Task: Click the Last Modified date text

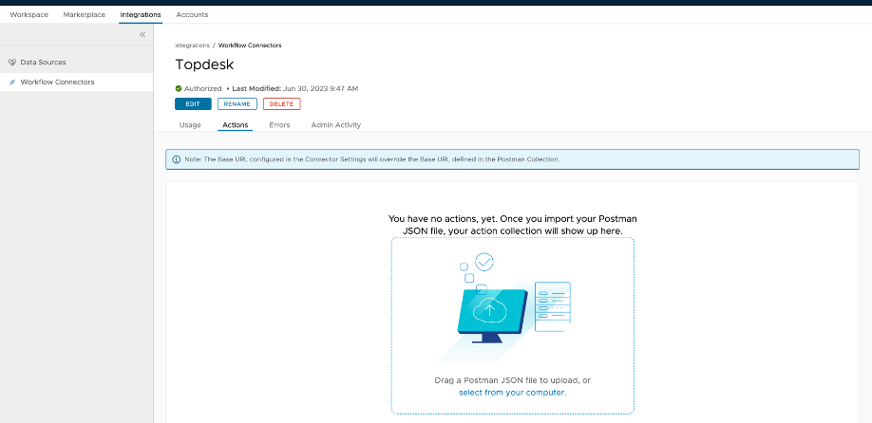Action: point(294,88)
